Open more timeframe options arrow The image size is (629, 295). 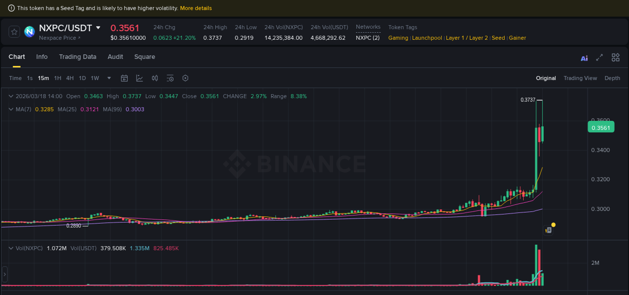[109, 79]
